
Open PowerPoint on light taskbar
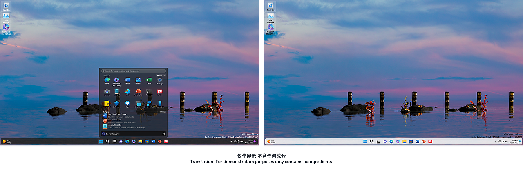[x=424, y=142]
